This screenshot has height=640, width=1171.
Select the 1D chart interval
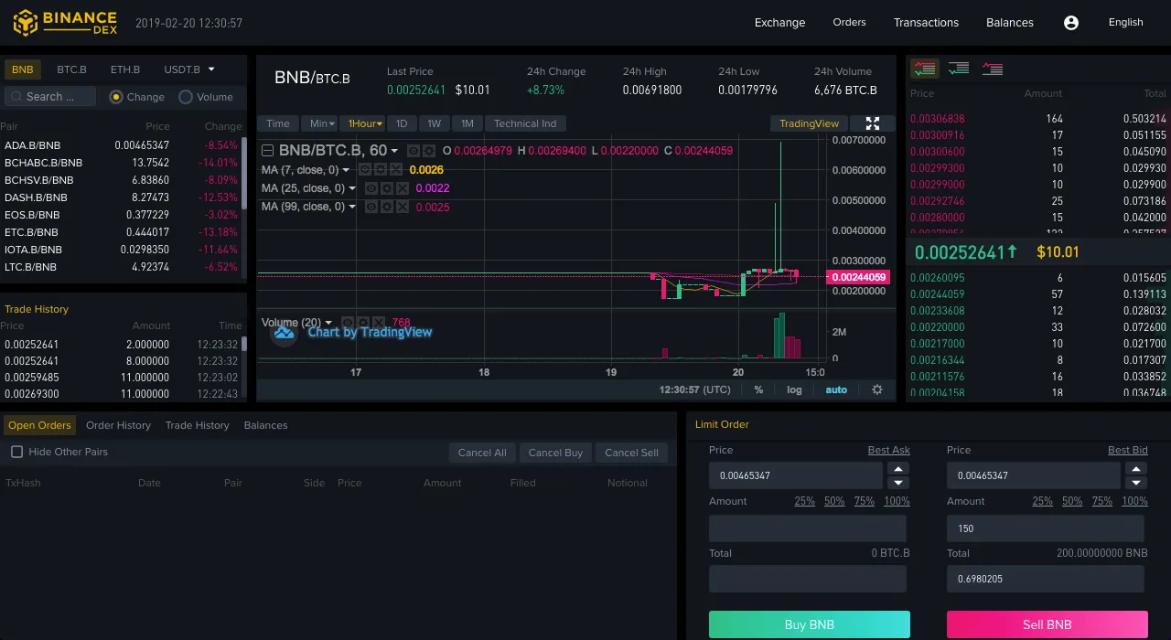pyautogui.click(x=402, y=123)
